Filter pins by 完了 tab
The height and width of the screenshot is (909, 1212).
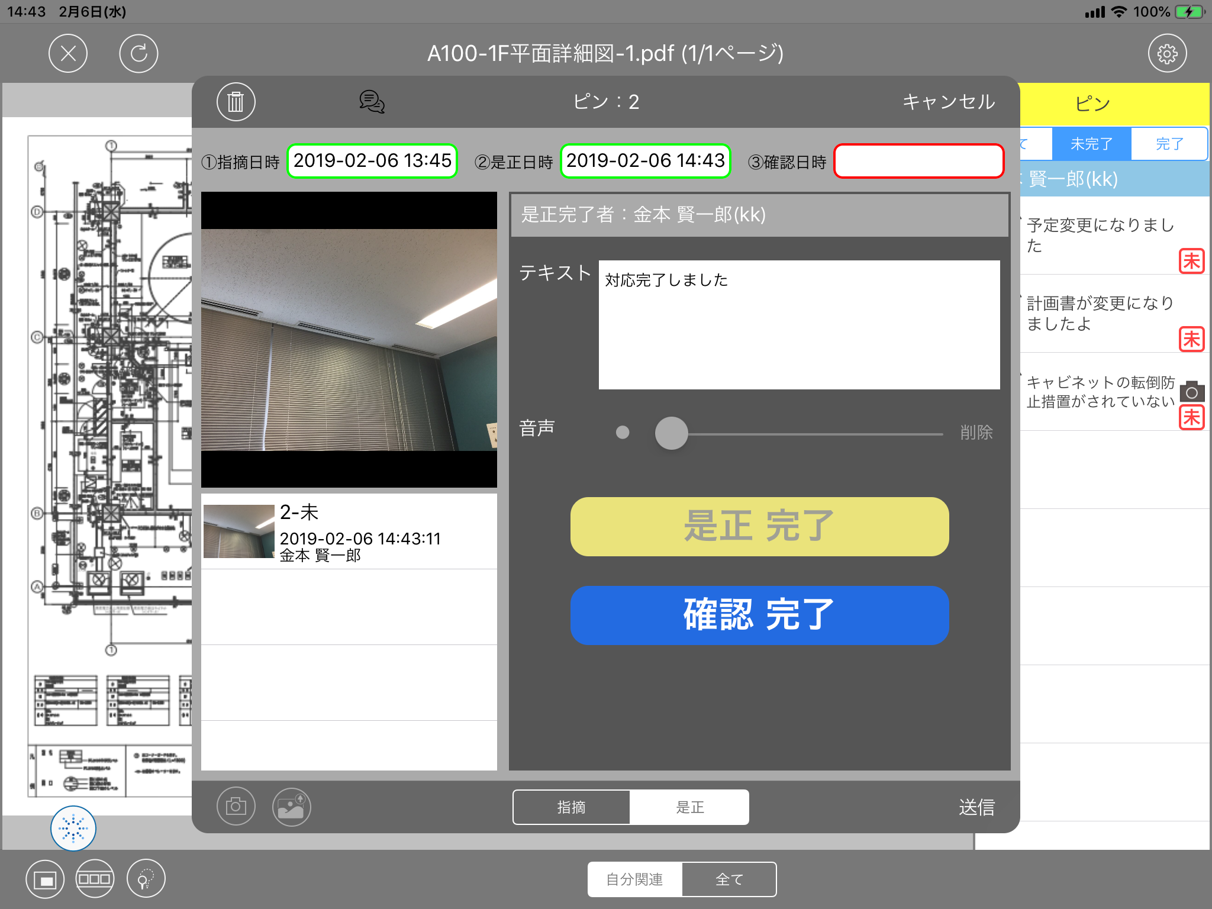click(1169, 144)
